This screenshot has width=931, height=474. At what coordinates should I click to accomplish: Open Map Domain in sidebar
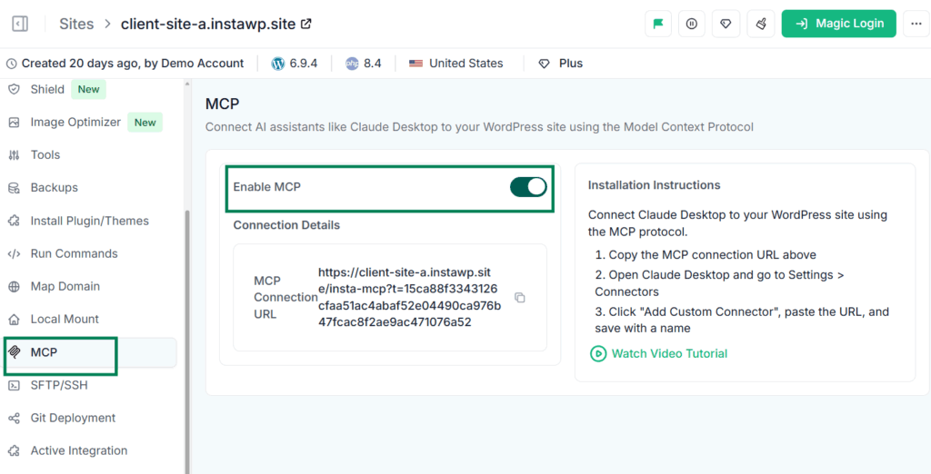click(x=65, y=286)
